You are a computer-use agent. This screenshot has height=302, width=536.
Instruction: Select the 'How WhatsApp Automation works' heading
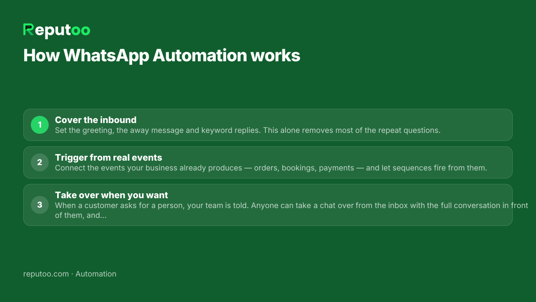pyautogui.click(x=162, y=55)
